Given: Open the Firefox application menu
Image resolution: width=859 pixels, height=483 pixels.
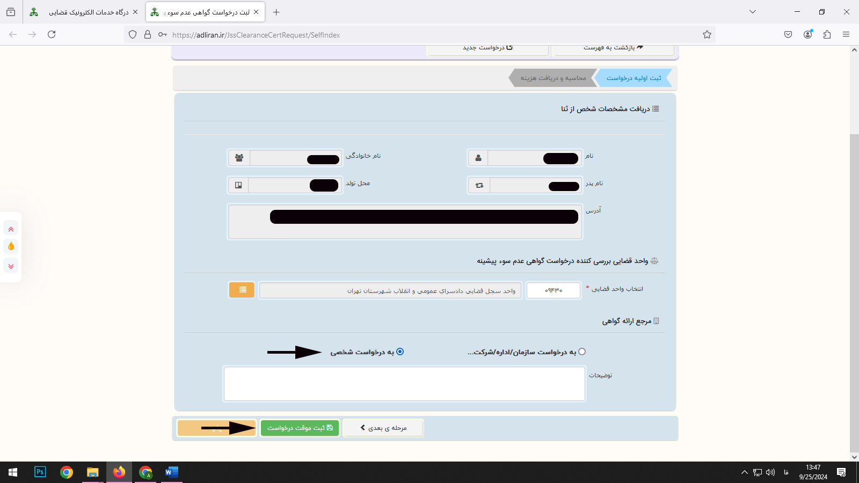Looking at the screenshot, I should tap(846, 34).
